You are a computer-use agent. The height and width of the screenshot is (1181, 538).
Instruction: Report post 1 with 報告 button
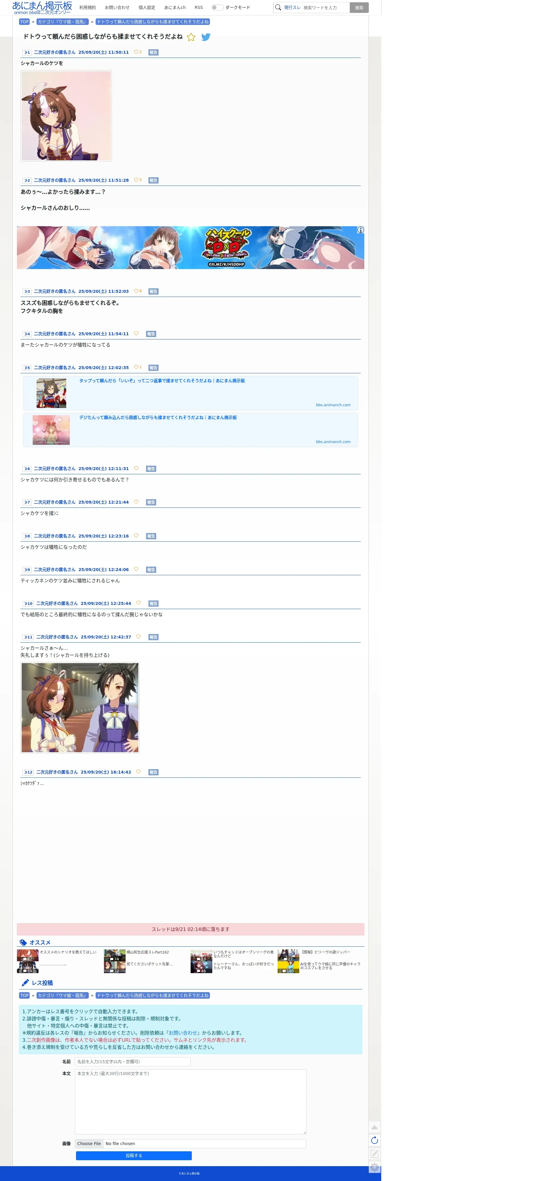click(154, 52)
